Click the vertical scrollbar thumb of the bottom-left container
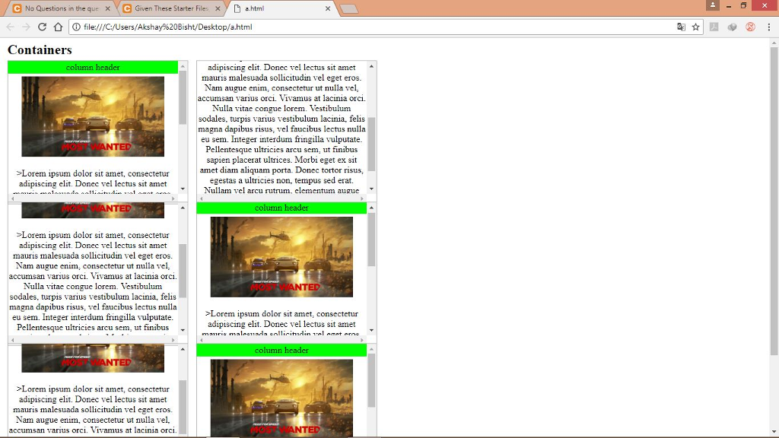Screen dimensions: 779x438 (183, 408)
